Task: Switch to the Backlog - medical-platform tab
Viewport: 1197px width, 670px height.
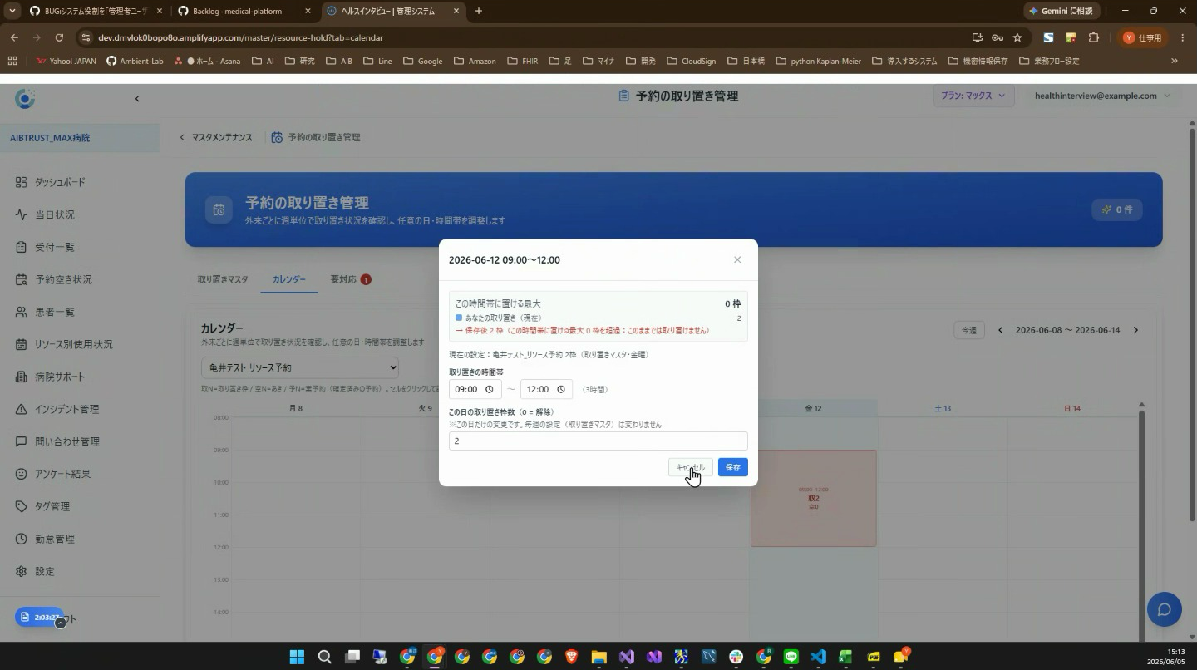Action: point(244,11)
